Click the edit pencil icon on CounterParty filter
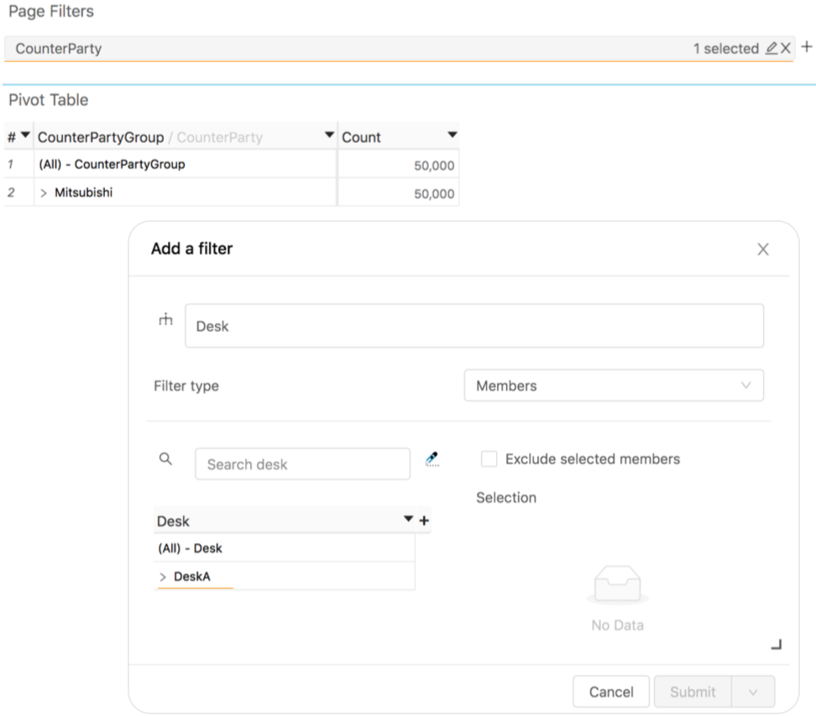The height and width of the screenshot is (716, 816). point(772,49)
